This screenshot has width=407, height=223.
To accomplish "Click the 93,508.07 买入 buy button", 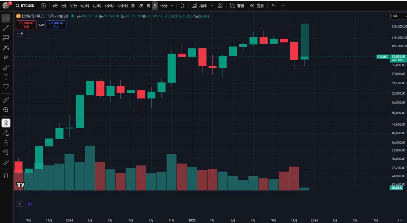I will point(56,24).
